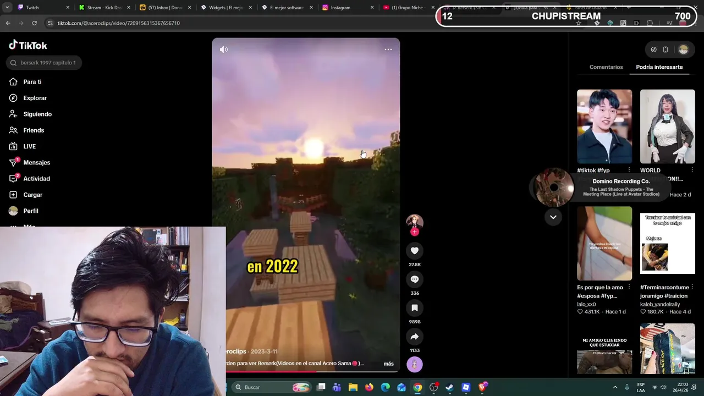Open the profile avatar menu at top right

coord(683,50)
